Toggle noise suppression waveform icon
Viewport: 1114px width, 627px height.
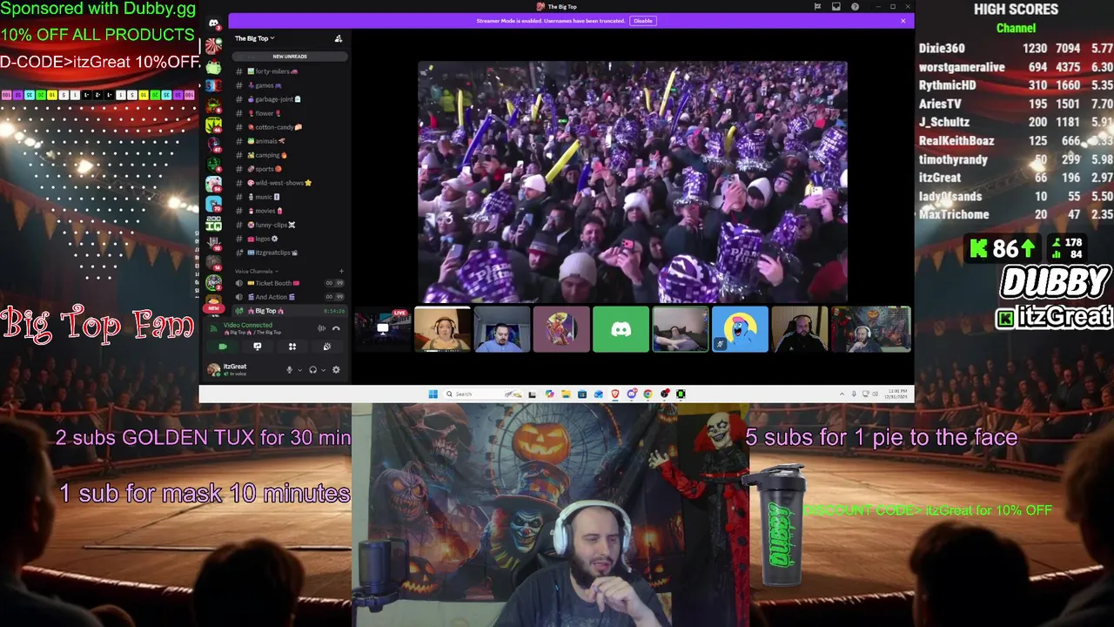(x=321, y=328)
